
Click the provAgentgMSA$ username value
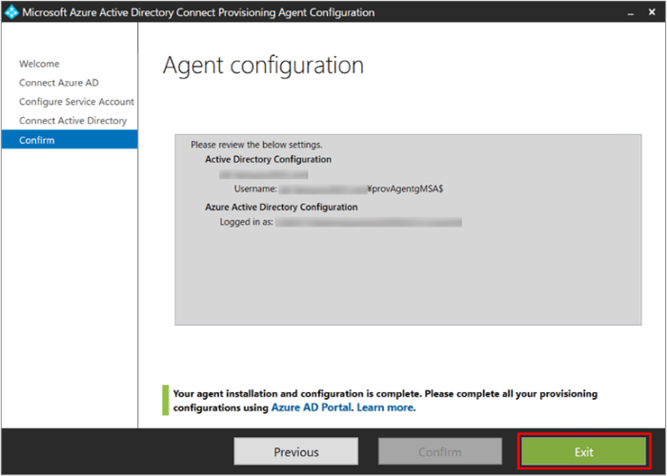pos(406,188)
